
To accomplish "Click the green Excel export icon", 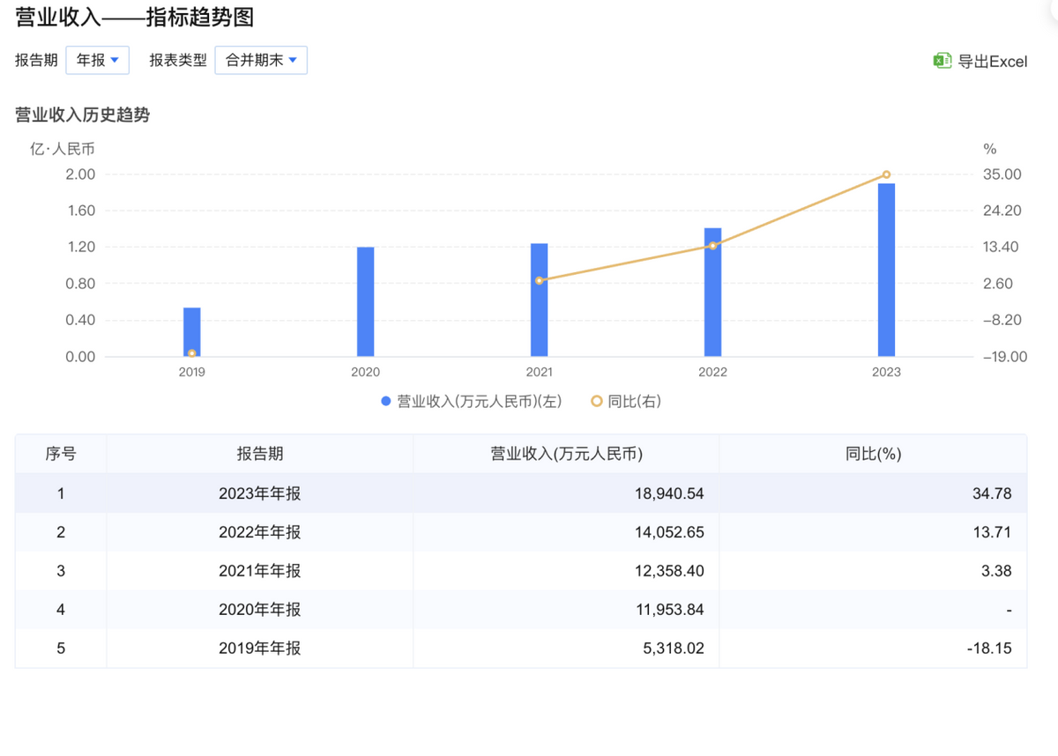I will click(x=943, y=61).
